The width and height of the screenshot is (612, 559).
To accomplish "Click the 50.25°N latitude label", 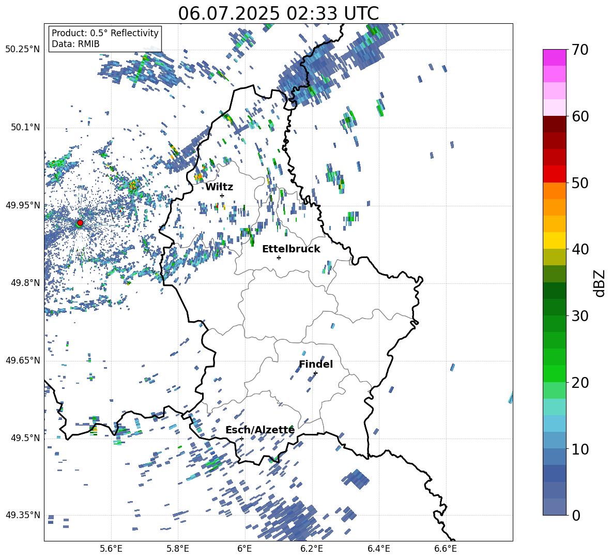I will 23,50.
